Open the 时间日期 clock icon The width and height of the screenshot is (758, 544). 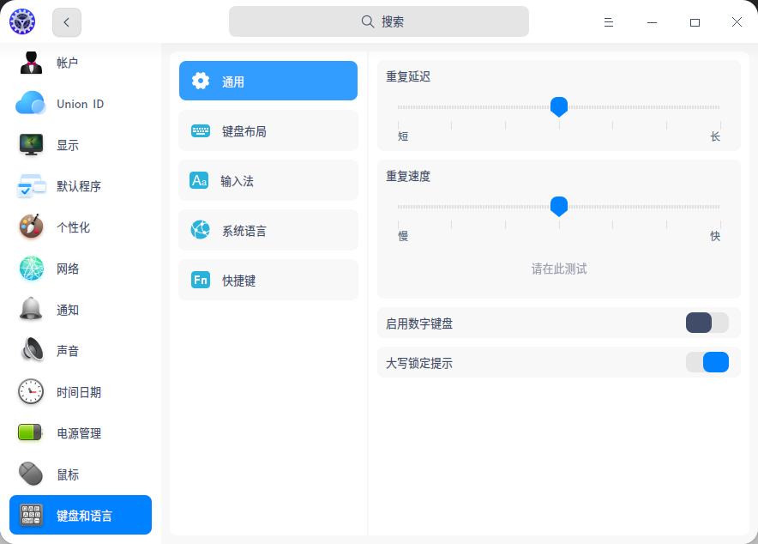[31, 391]
